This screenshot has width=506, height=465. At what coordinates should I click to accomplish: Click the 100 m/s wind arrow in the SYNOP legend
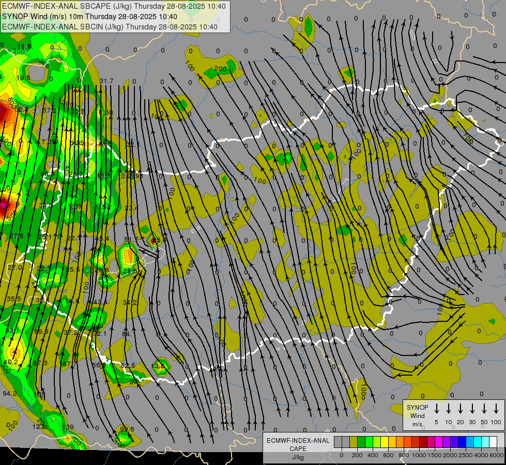496,408
